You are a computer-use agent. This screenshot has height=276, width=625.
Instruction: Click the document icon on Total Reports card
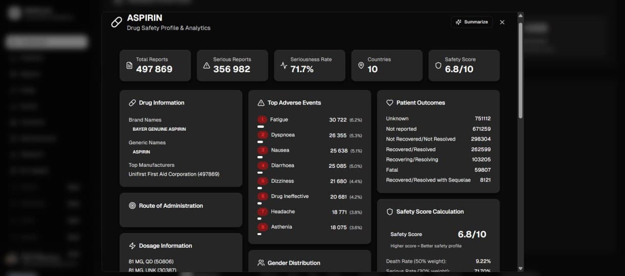click(129, 65)
